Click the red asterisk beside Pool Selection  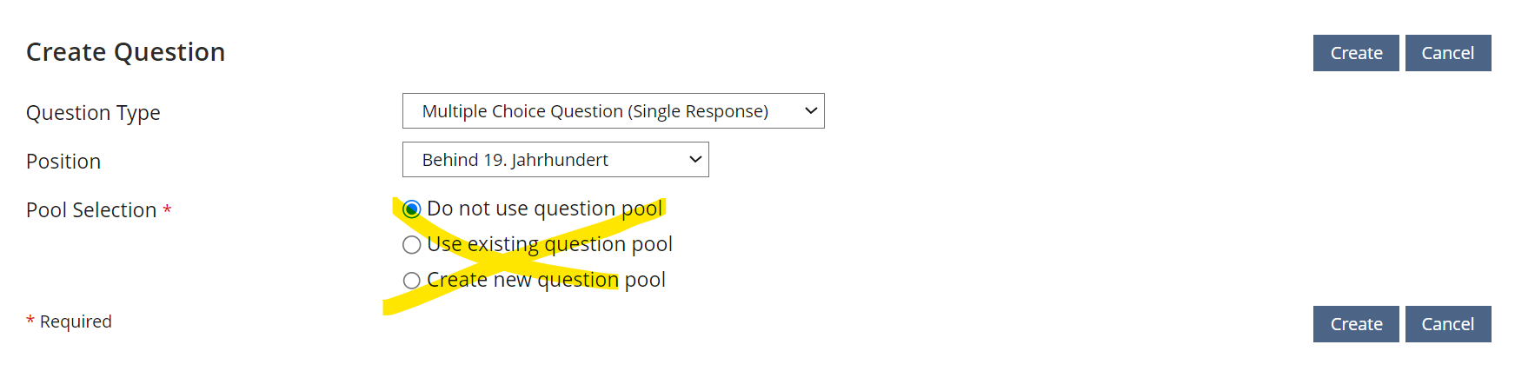[x=167, y=210]
